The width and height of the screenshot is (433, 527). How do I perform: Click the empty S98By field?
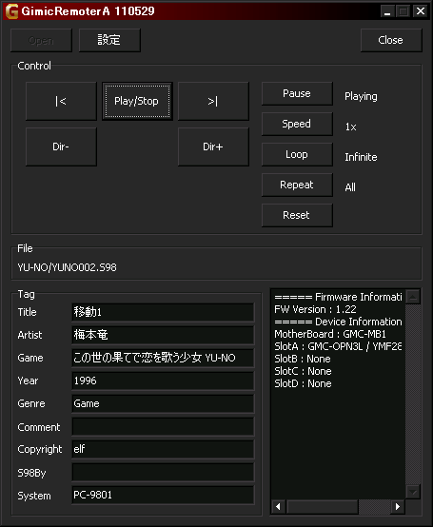pyautogui.click(x=163, y=472)
